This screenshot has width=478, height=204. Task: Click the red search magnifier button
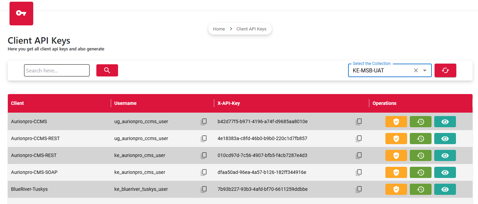click(107, 70)
